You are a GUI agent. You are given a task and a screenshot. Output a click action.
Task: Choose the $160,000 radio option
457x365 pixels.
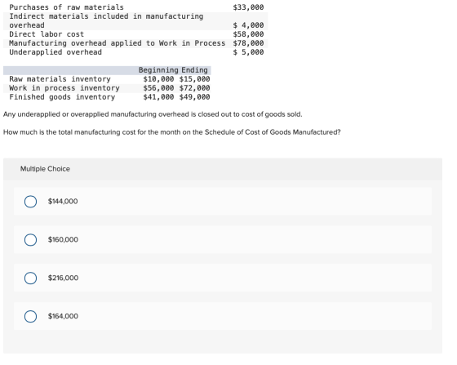[x=31, y=239]
